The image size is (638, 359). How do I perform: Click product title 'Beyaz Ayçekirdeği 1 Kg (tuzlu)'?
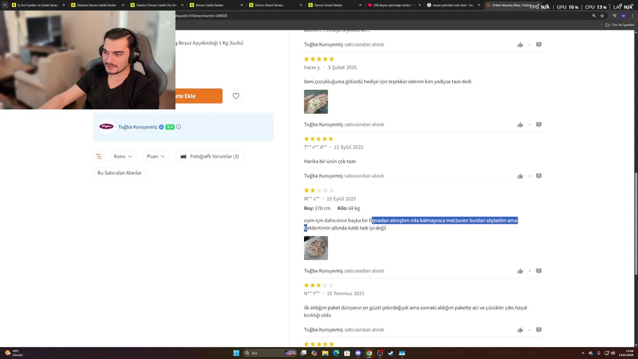(x=211, y=43)
